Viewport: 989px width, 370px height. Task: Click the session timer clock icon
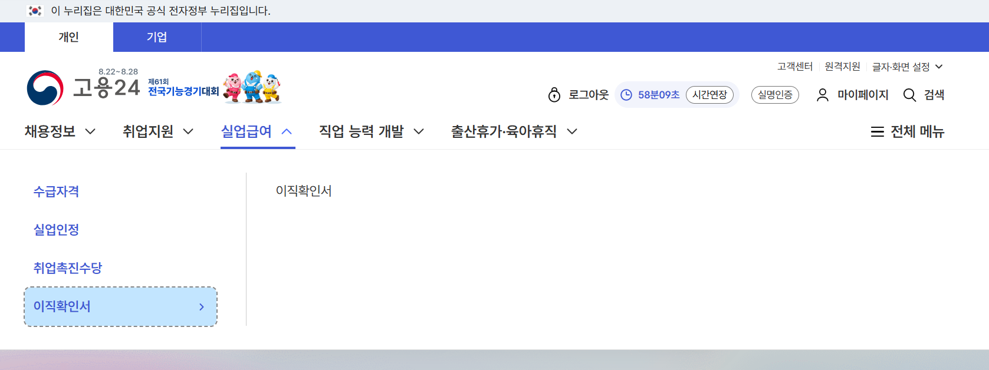coord(626,95)
